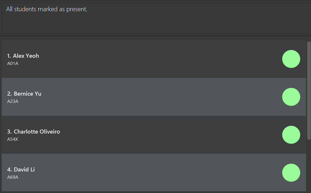The image size is (311, 193).
Task: Select the name 4. David Li
Action: pos(21,169)
